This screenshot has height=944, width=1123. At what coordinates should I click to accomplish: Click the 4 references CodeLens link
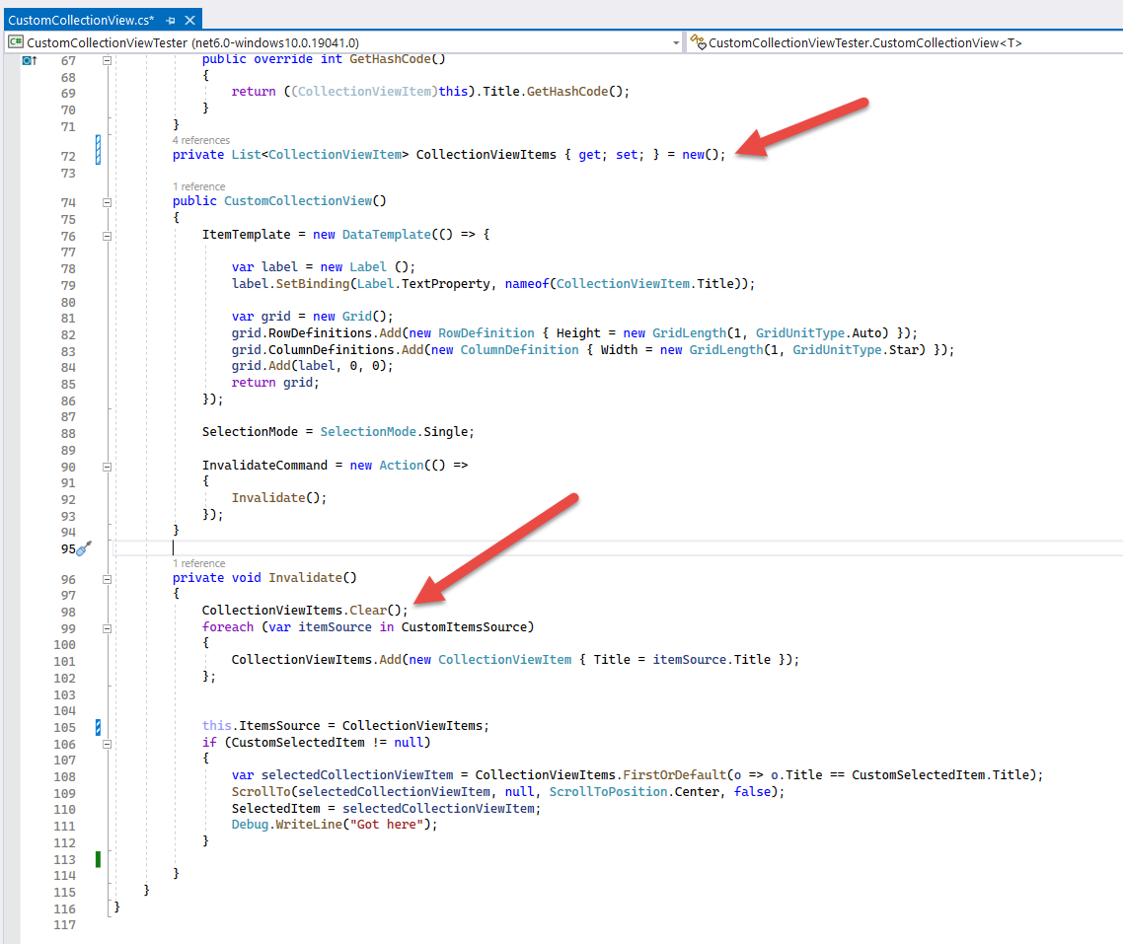(x=199, y=140)
